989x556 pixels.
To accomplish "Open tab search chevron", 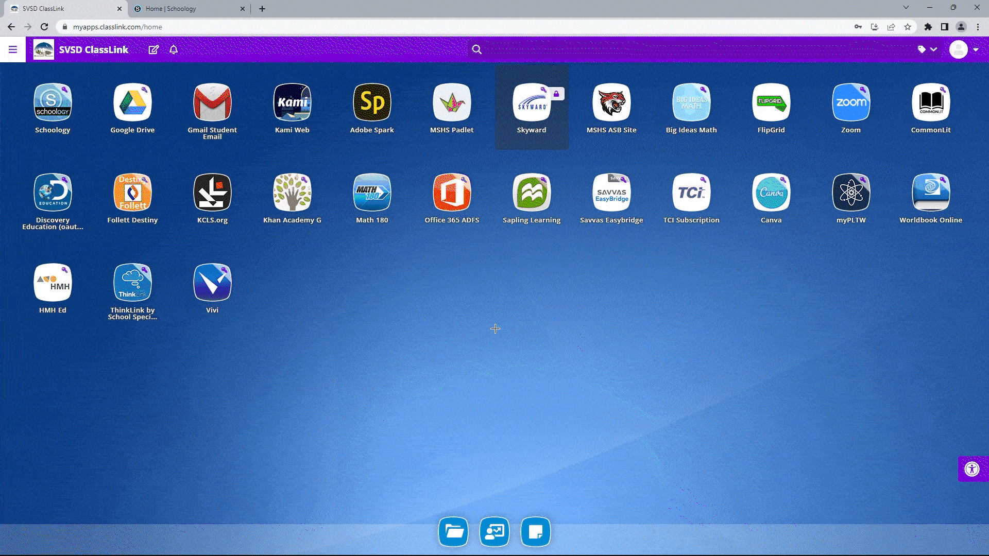I will click(x=906, y=8).
